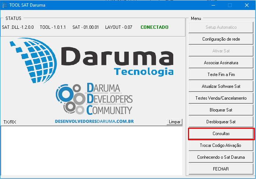Minimize the TOOL SAT Daruma window
The image size is (256, 179).
213,5
